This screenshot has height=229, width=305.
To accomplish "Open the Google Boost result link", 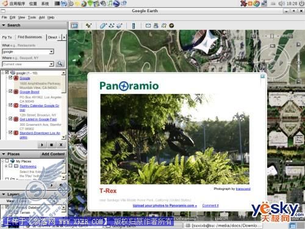I will 29,92.
